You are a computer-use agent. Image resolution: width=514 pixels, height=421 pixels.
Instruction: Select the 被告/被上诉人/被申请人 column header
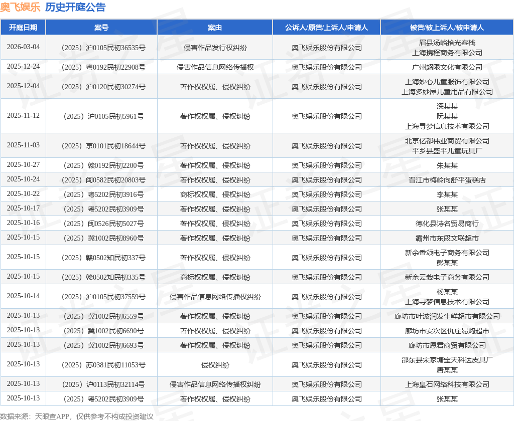[447, 28]
